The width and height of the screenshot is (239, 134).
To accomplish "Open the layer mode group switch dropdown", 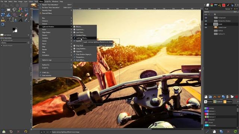I will pos(236,9).
